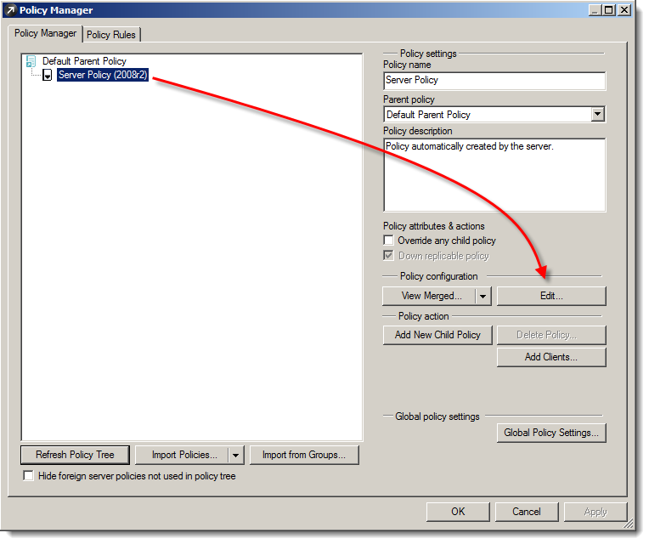Open the Parent policy dropdown
The height and width of the screenshot is (544, 649).
tap(597, 115)
